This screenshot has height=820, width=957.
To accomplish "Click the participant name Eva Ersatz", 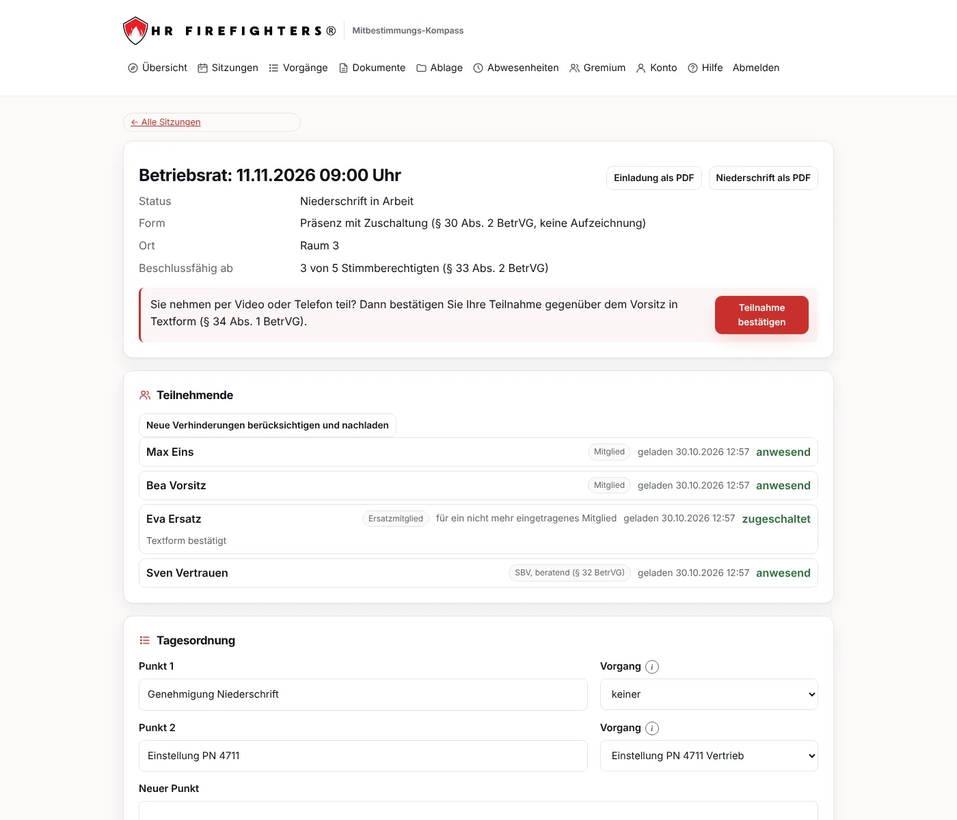I will tap(174, 519).
